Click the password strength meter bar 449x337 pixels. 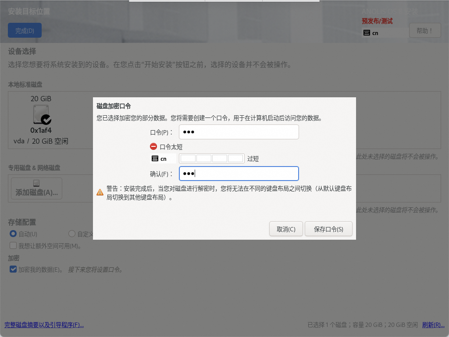(211, 159)
